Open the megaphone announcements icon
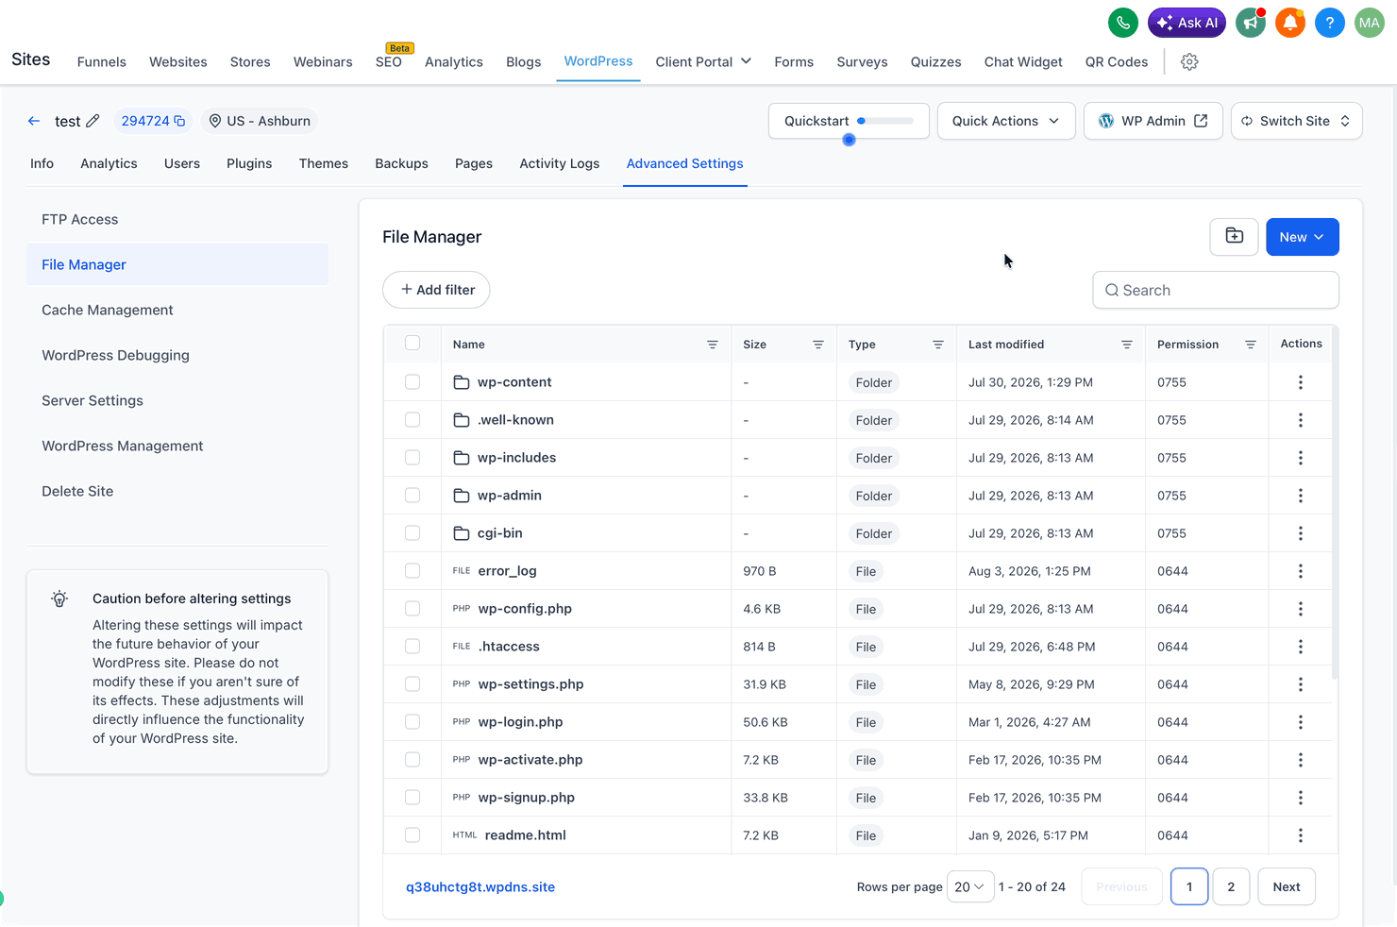 1251,23
